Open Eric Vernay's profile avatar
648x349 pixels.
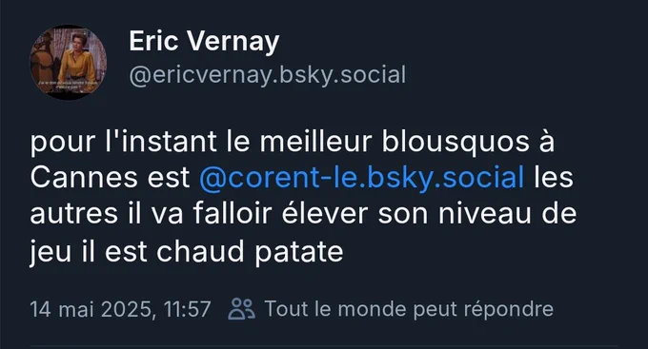69,63
